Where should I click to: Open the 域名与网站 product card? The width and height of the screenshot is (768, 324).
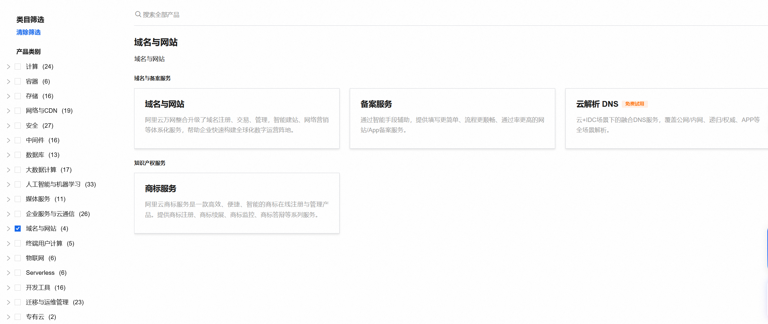point(237,118)
